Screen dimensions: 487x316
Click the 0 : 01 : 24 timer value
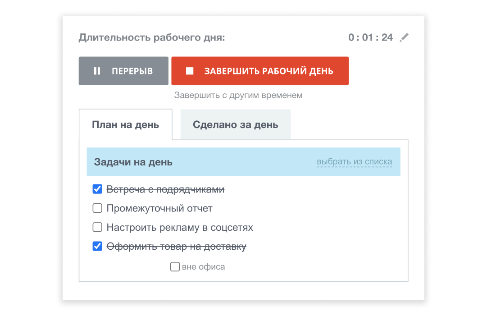tap(370, 37)
